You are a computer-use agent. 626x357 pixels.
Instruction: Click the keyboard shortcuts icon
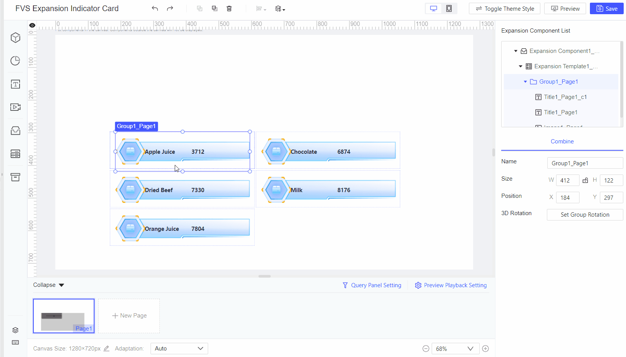[15, 342]
